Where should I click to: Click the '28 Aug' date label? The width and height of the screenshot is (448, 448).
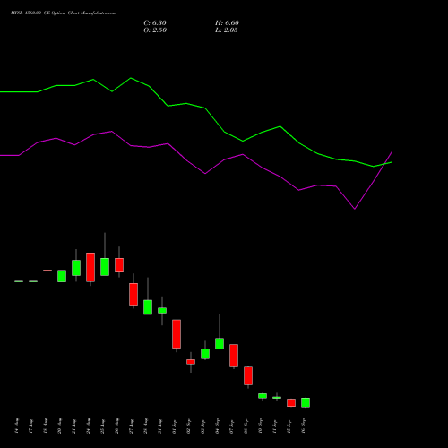point(146,426)
